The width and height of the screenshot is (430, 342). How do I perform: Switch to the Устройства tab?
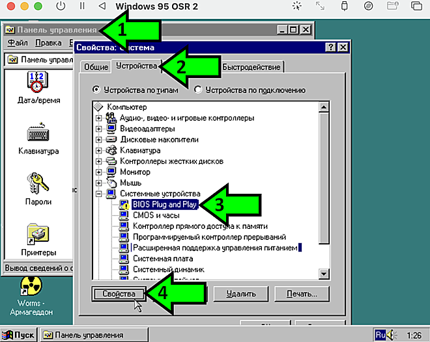137,66
